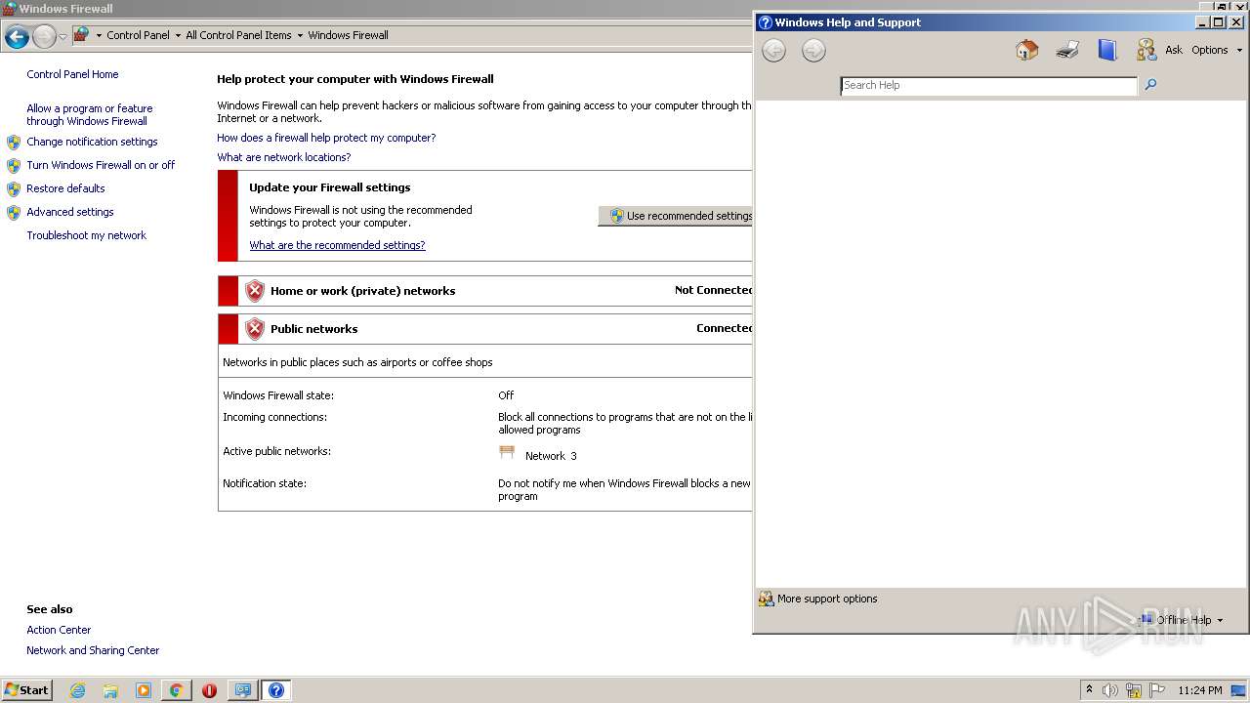Viewport: 1250px width, 703px height.
Task: Open Browse Help blue book icon
Action: point(1107,50)
